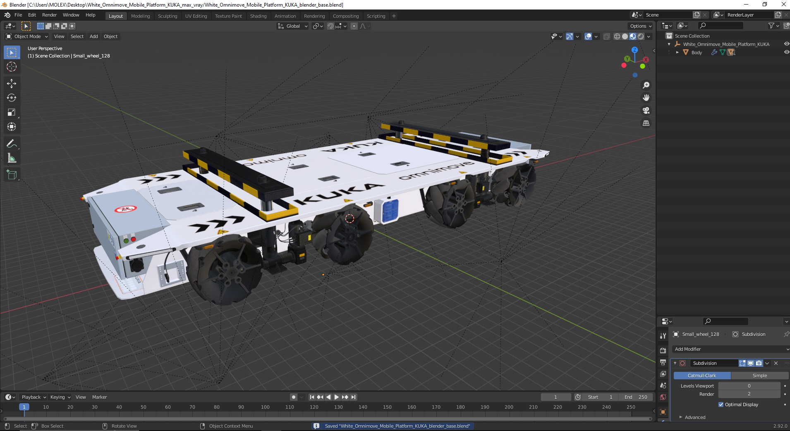Open the Marker menu in the timeline

click(99, 397)
